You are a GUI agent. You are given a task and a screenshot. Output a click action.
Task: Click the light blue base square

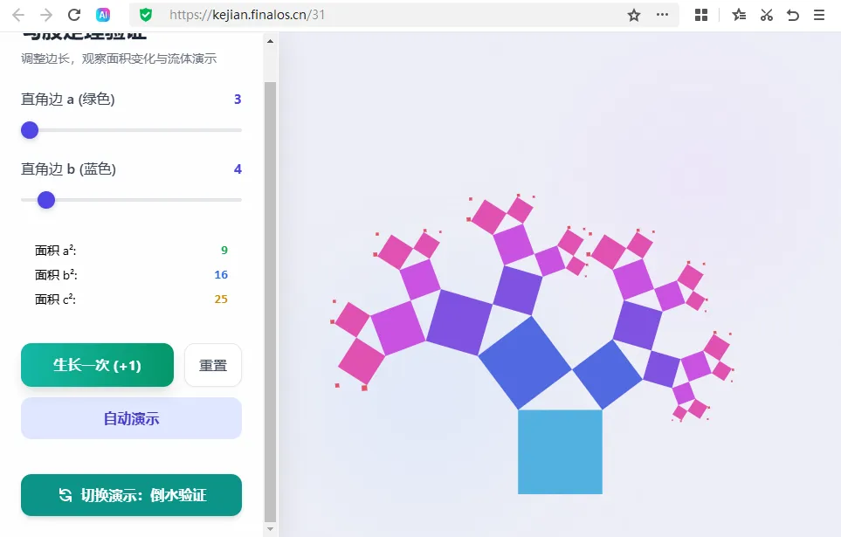[560, 451]
